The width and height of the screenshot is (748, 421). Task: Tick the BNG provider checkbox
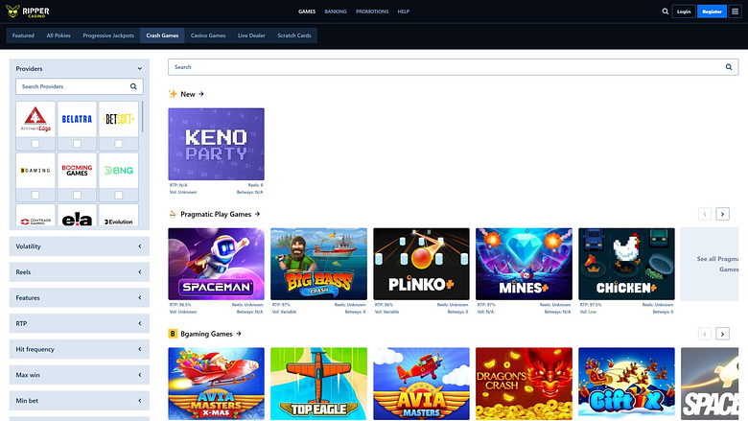coord(118,195)
